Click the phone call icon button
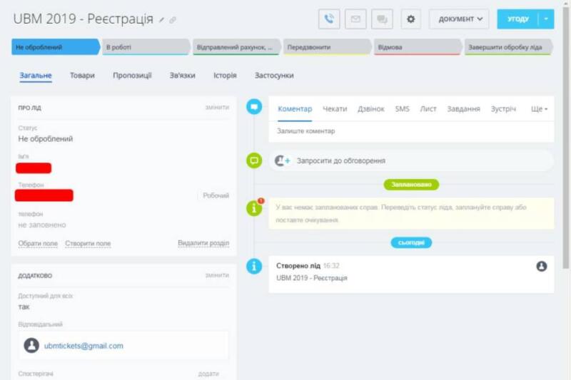 coord(329,19)
